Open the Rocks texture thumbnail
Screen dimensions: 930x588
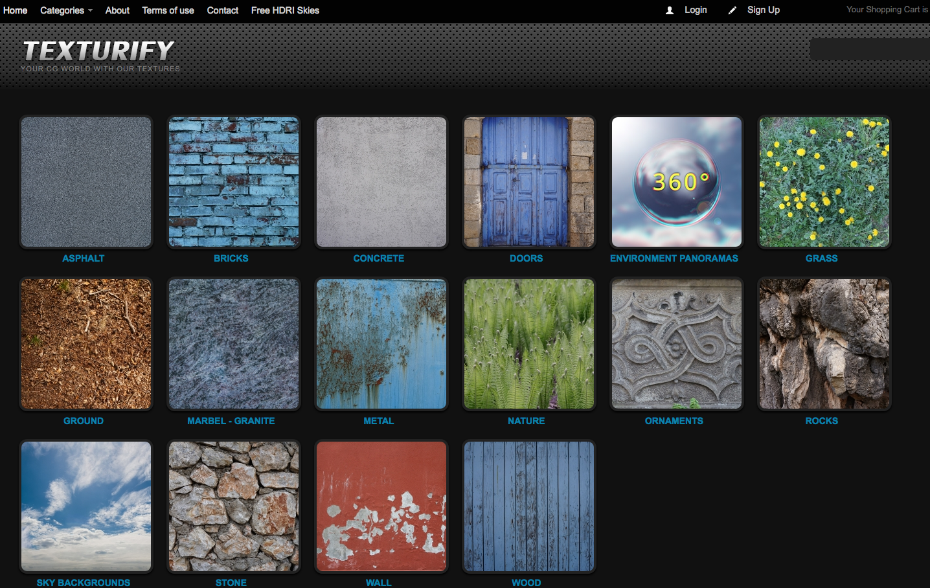click(824, 344)
